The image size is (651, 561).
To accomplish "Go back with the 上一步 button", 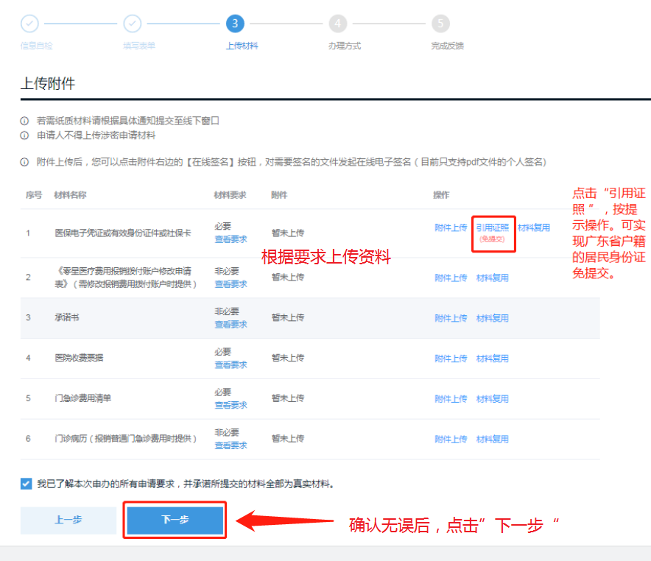I will [68, 520].
